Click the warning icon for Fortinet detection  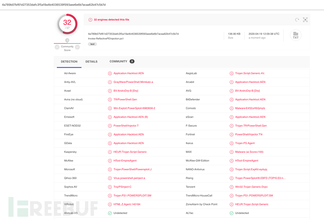(231, 134)
